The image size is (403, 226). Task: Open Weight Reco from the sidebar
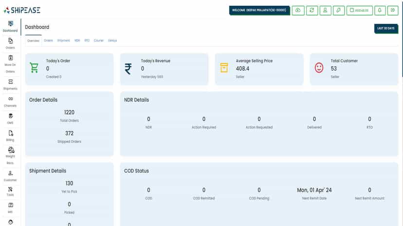10,155
